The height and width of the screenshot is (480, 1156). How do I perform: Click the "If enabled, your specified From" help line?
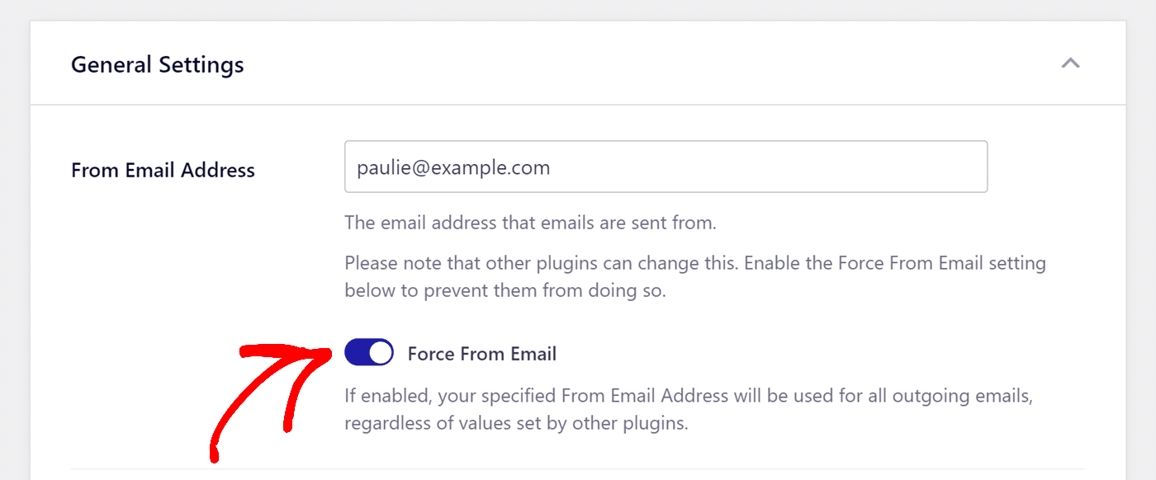point(688,396)
